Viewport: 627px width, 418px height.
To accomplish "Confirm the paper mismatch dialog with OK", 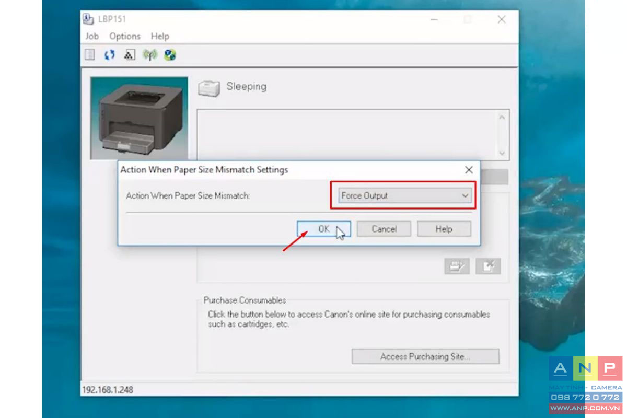I will point(324,229).
